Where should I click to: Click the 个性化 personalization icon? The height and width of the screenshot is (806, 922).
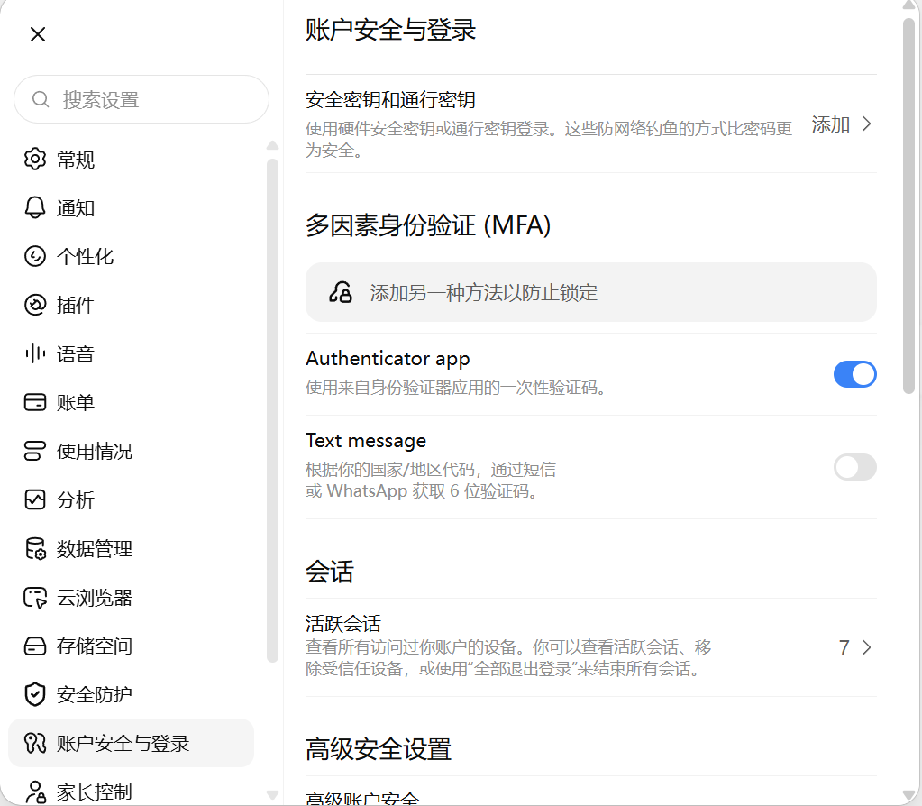[x=34, y=257]
